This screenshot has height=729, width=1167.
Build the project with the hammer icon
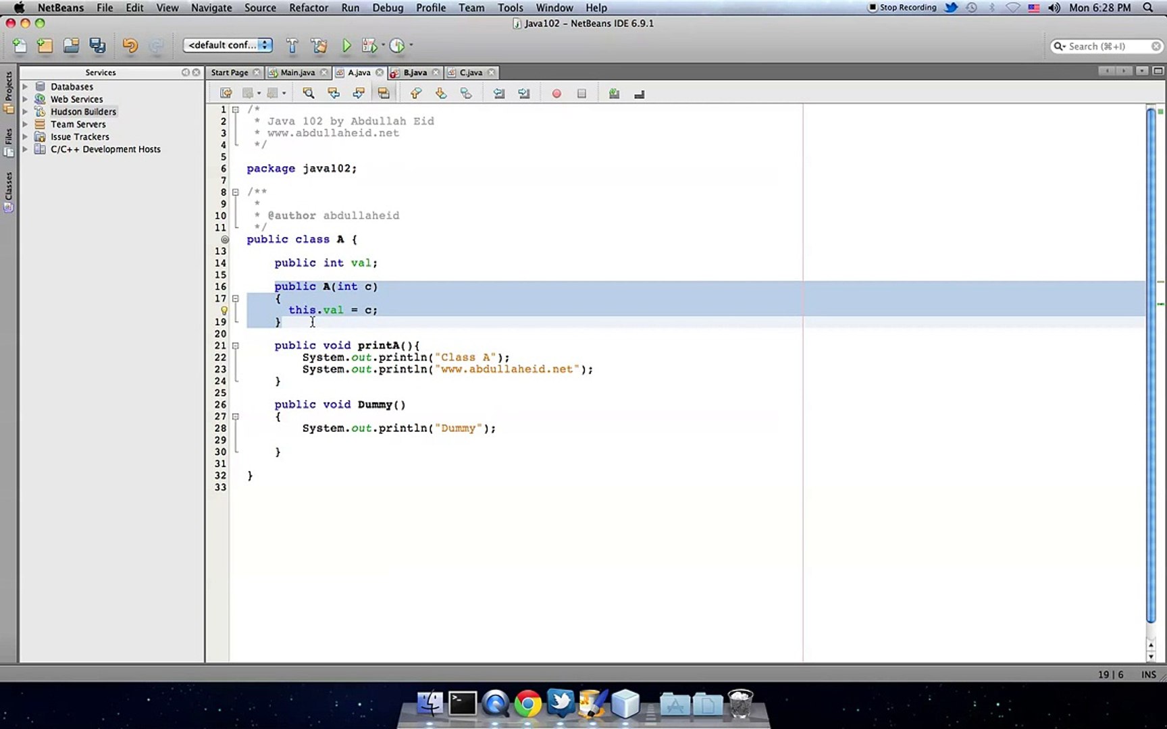pyautogui.click(x=292, y=45)
